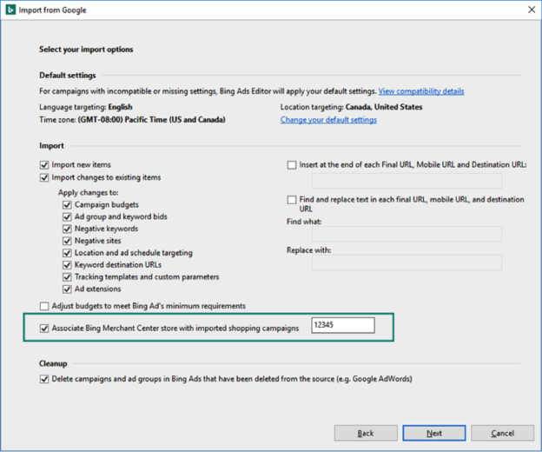Click the URL suffix text field
Screen dimensions: 542x452
click(406, 181)
